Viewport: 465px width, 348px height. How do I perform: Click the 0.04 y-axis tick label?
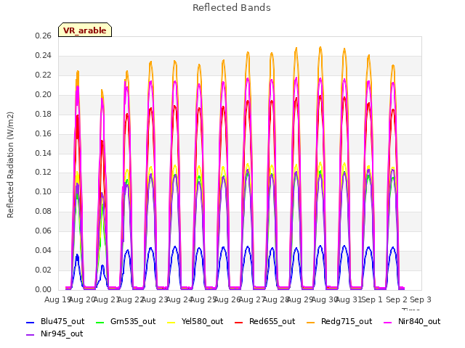pyautogui.click(x=44, y=251)
